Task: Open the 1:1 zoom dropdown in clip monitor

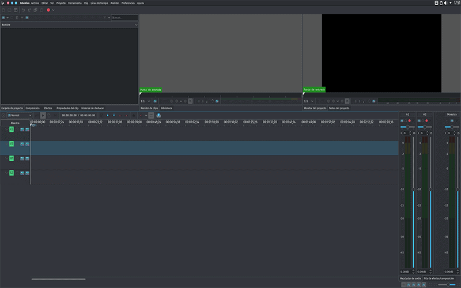Action: point(146,101)
